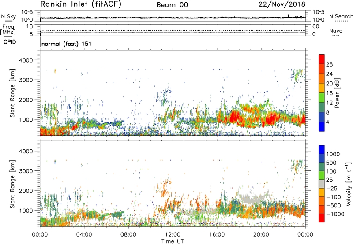353x244 pixels.
Task: Select the "-1000" label on Velocity scale
Action: coord(335,214)
